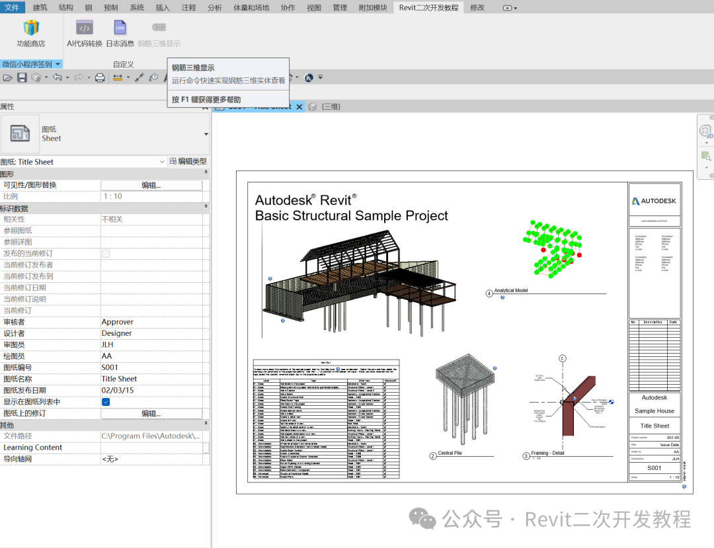
Task: Edit the 图纸发布日期 02/03/15 field
Action: 151,391
